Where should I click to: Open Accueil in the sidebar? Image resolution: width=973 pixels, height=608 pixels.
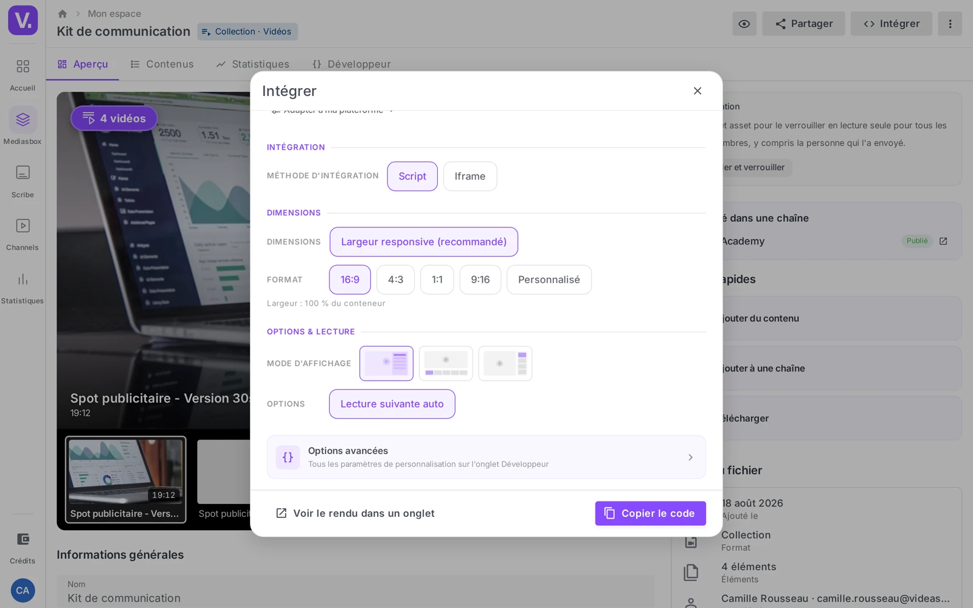23,74
